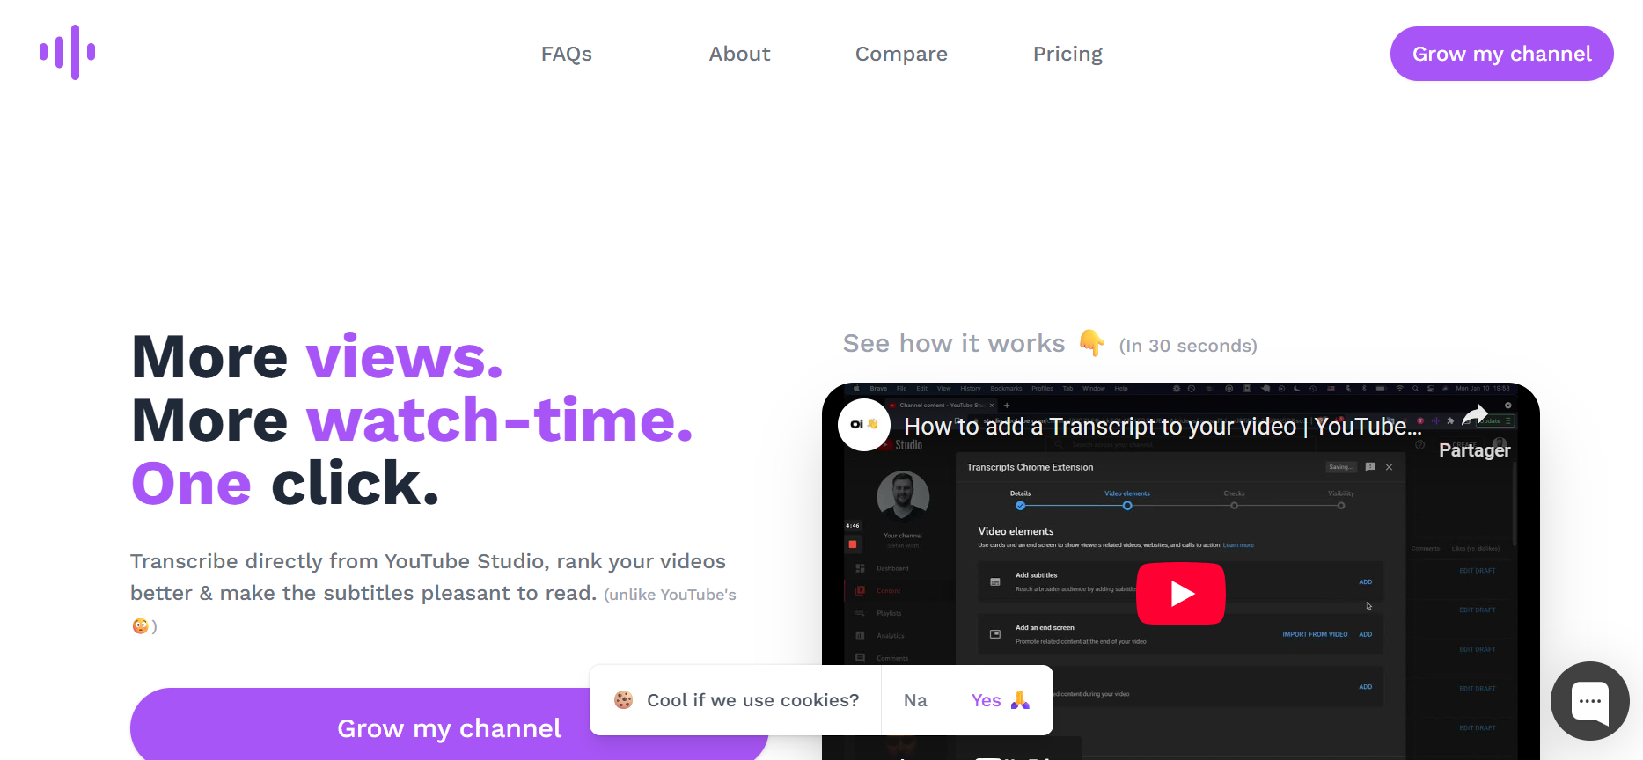Screen dimensions: 1643x760
Task: Play the YouTube video
Action: pyautogui.click(x=1180, y=594)
